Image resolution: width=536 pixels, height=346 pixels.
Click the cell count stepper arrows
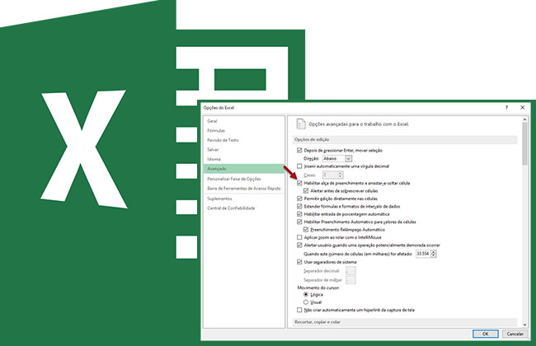[x=434, y=254]
